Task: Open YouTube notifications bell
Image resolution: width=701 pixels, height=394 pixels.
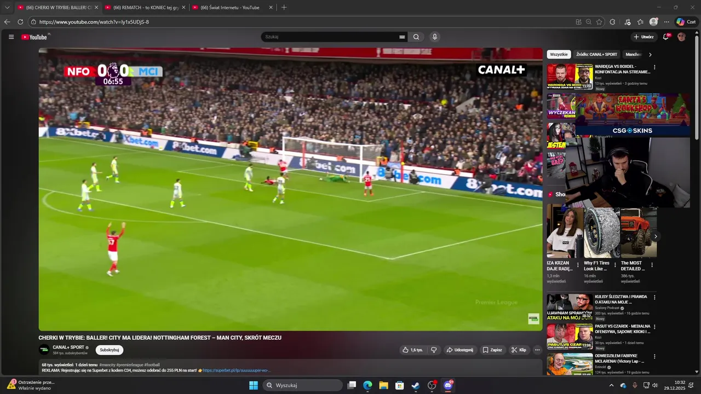Action: click(666, 37)
